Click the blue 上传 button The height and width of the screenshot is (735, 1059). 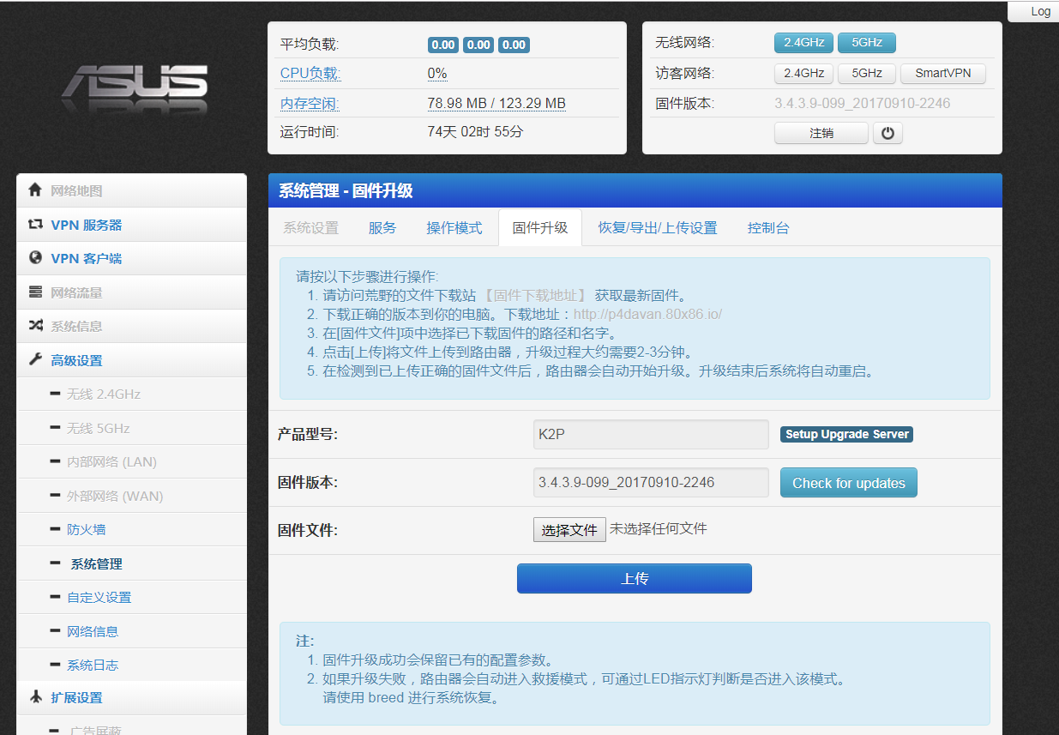pos(635,579)
